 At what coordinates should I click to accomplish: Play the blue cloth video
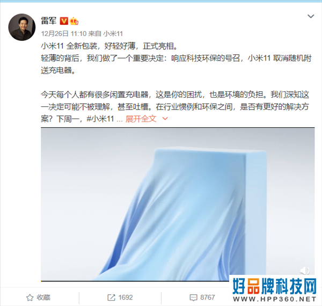(x=178, y=204)
